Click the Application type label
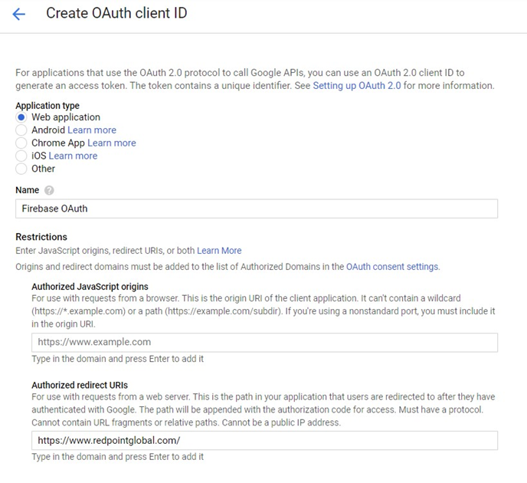Image resolution: width=527 pixels, height=483 pixels. 47,106
